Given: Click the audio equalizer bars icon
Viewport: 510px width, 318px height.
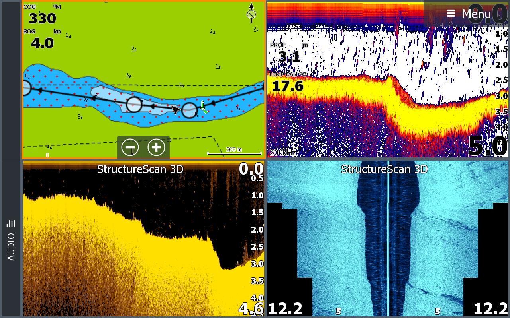Looking at the screenshot, I should point(11,224).
